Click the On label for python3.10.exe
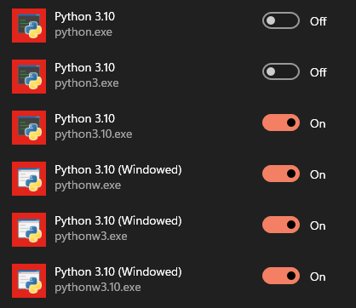The image size is (356, 308). [318, 123]
